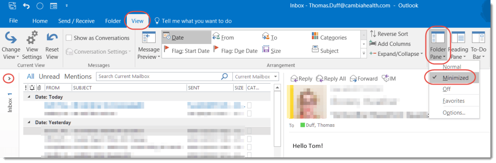
Task: Filter by Mentions
Action: [78, 76]
